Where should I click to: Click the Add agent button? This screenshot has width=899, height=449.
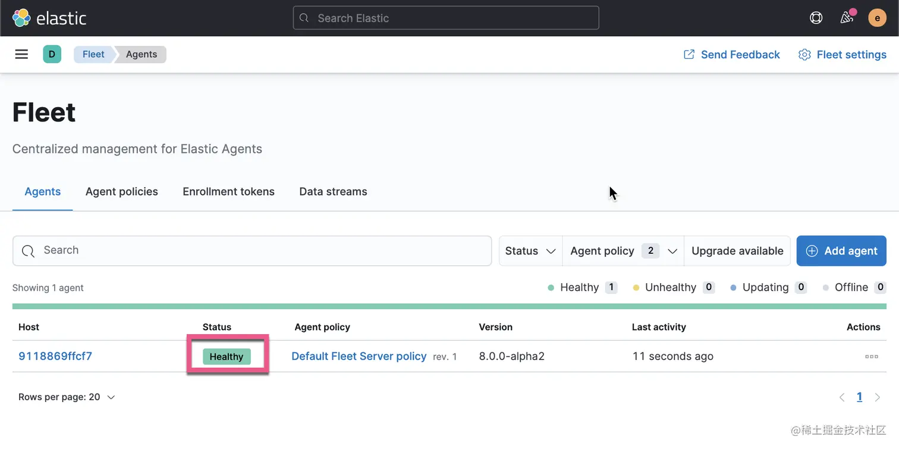pyautogui.click(x=841, y=251)
